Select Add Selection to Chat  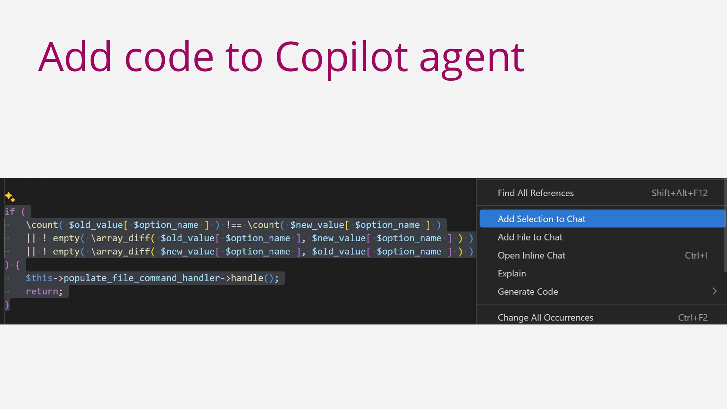pos(541,219)
